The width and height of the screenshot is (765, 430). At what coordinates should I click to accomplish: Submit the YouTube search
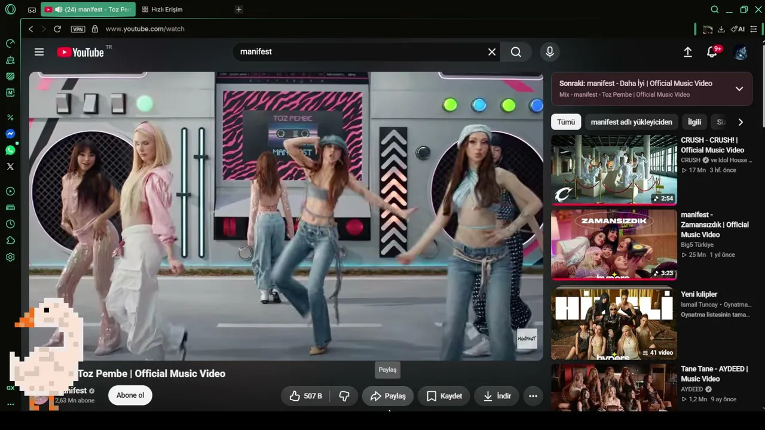516,52
